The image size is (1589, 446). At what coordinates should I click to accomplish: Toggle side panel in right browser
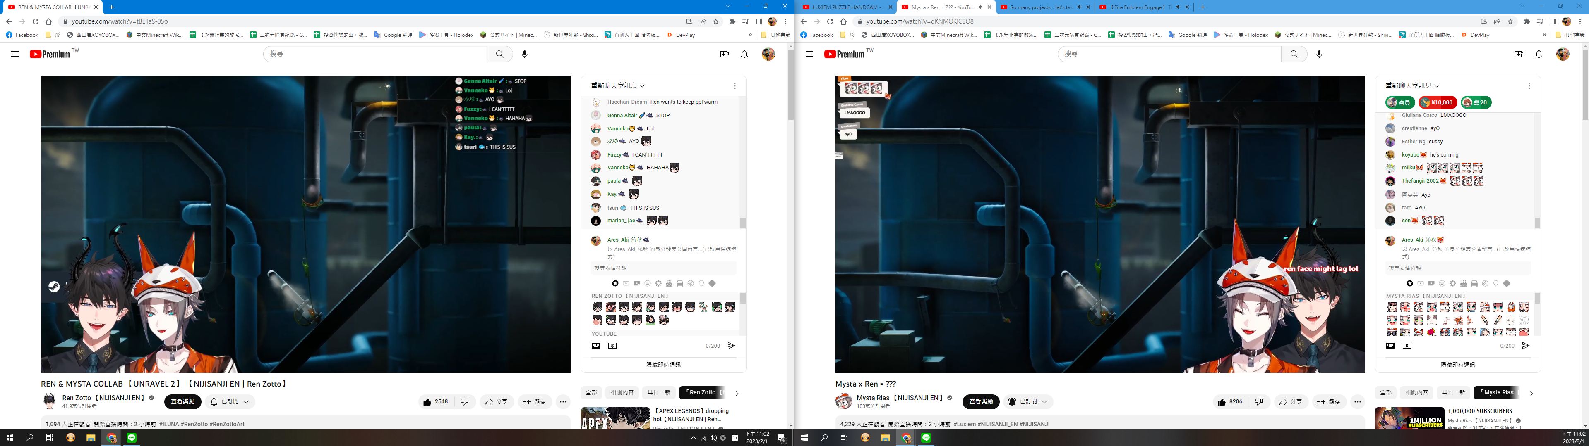click(x=1553, y=21)
